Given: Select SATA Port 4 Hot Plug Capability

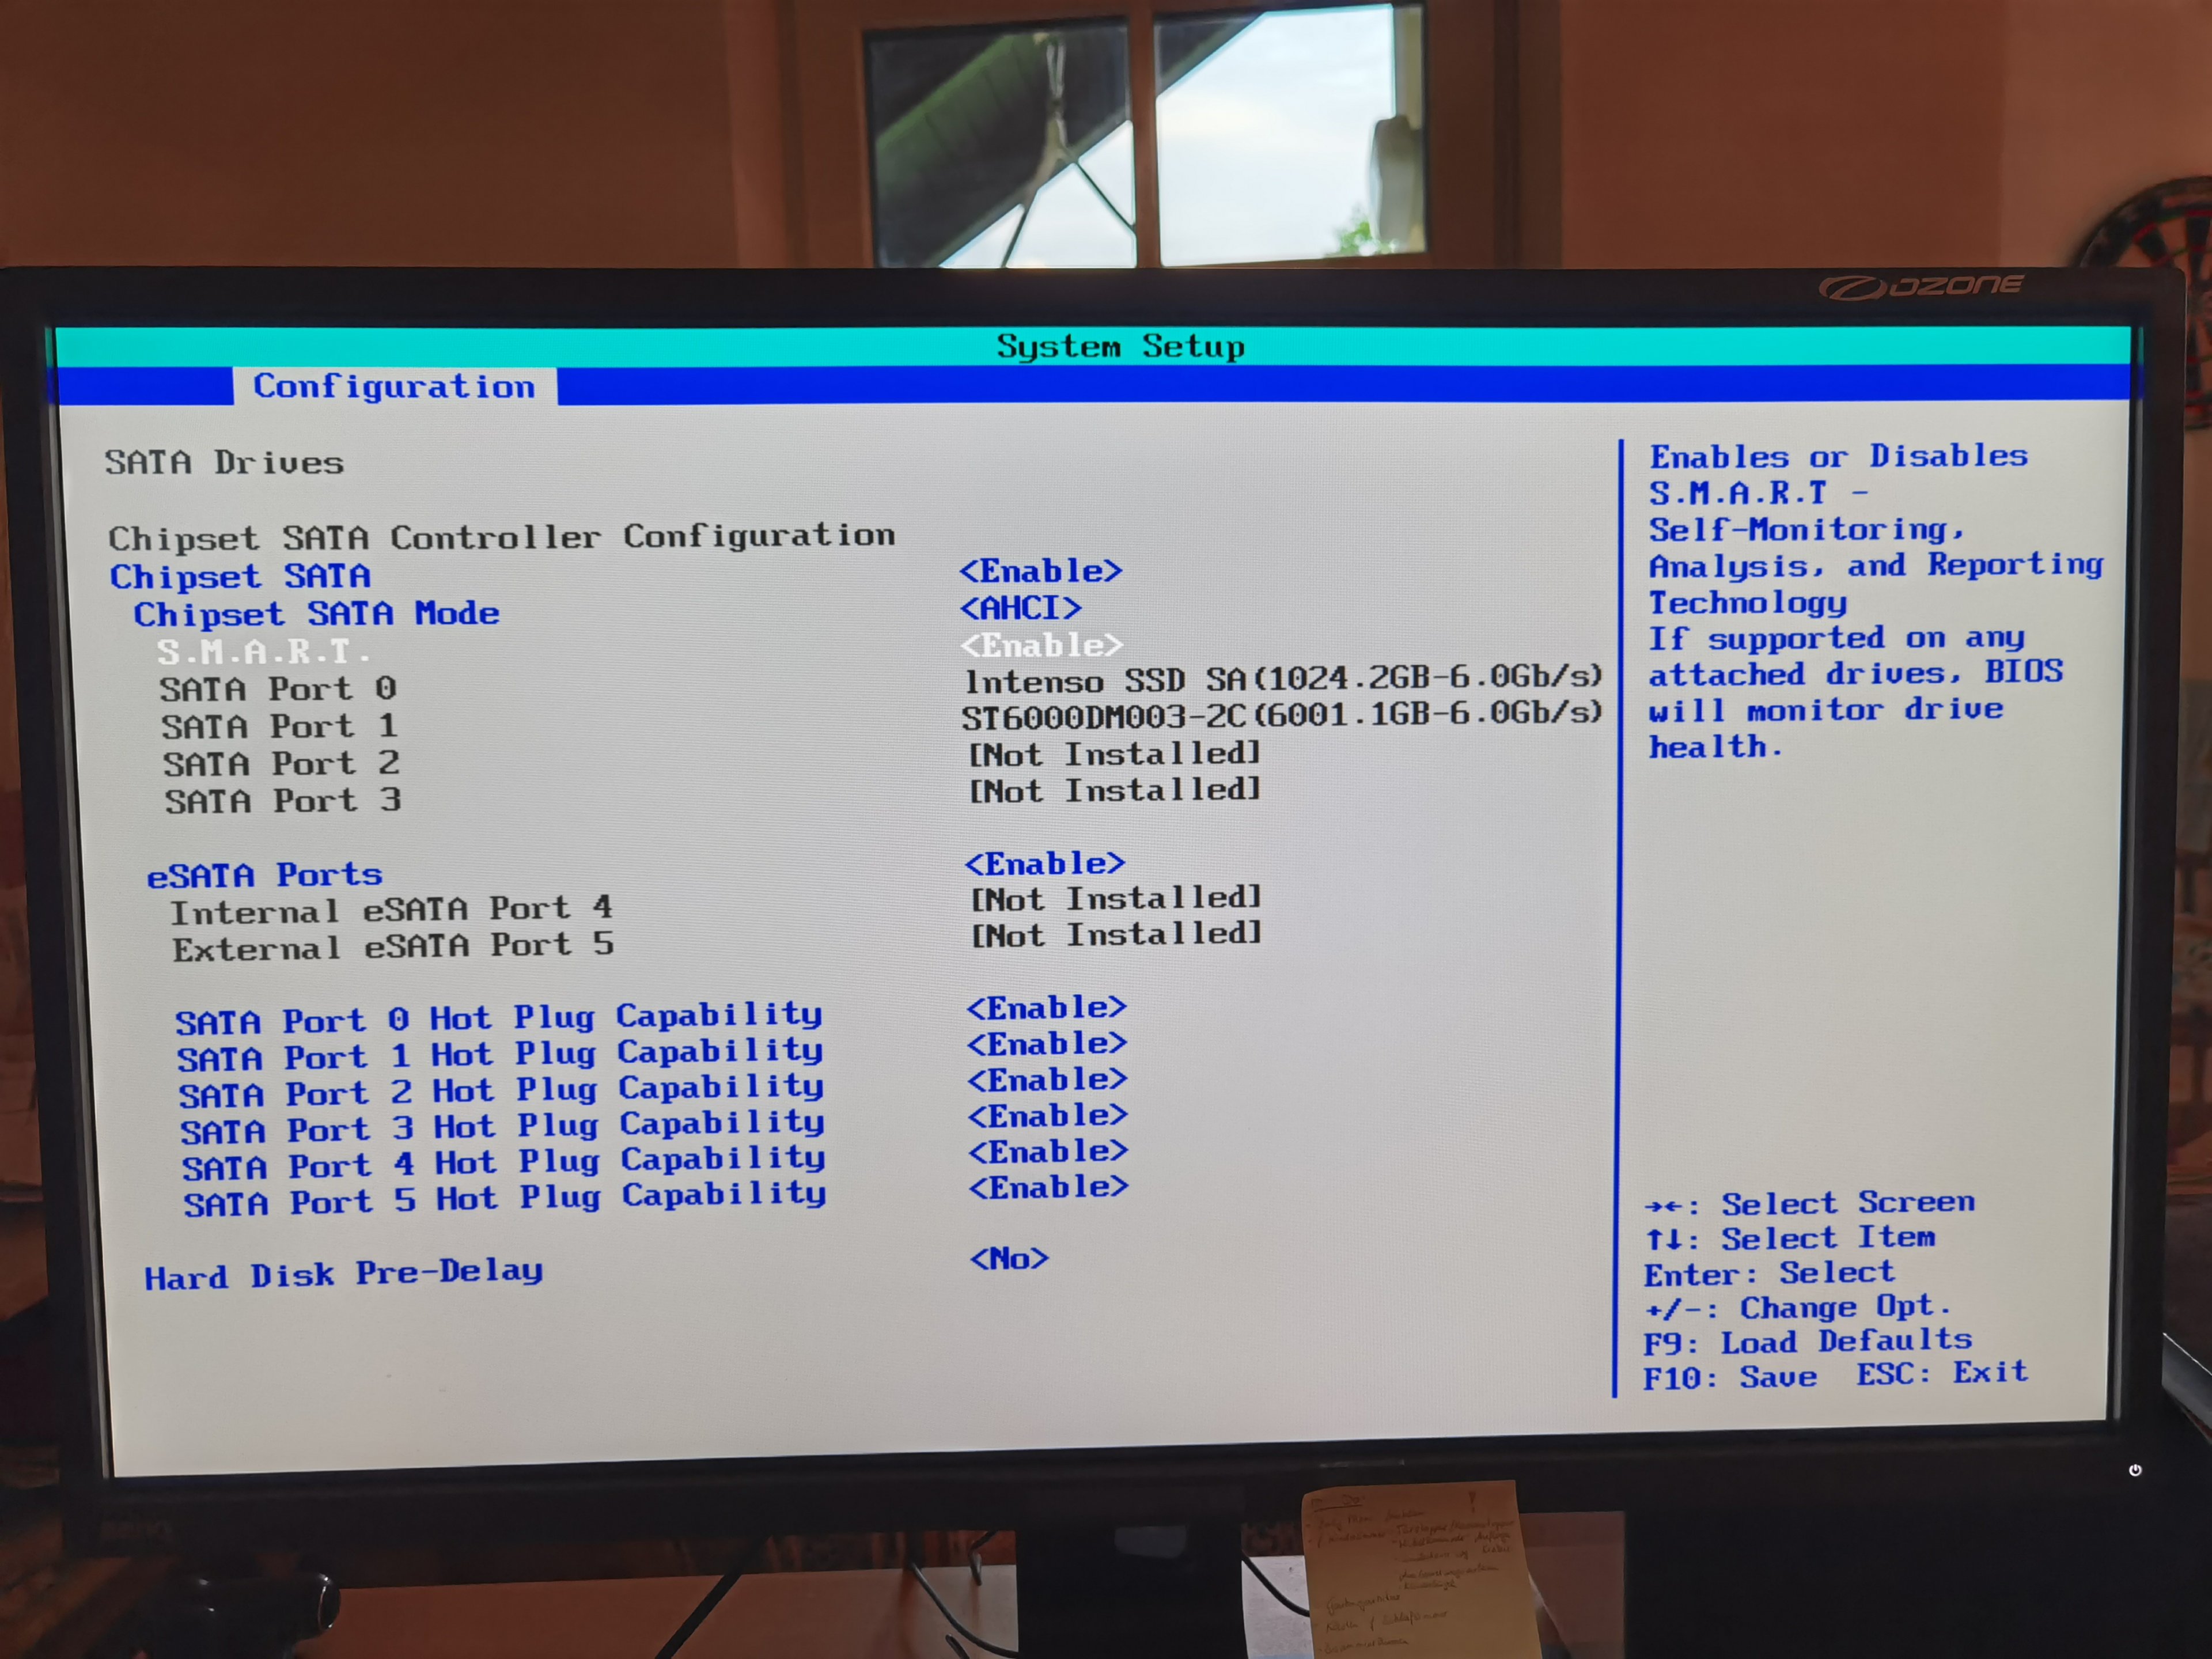Looking at the screenshot, I should click(x=503, y=1163).
